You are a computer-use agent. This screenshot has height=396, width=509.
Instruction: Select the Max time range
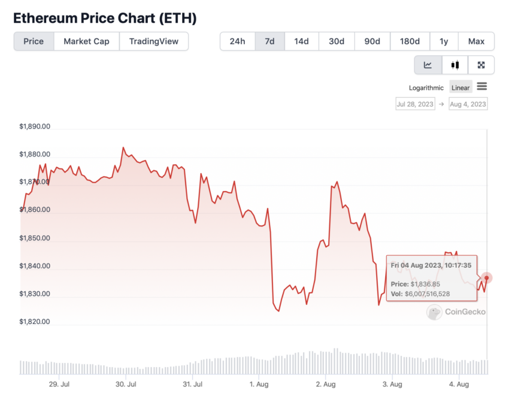tap(476, 41)
